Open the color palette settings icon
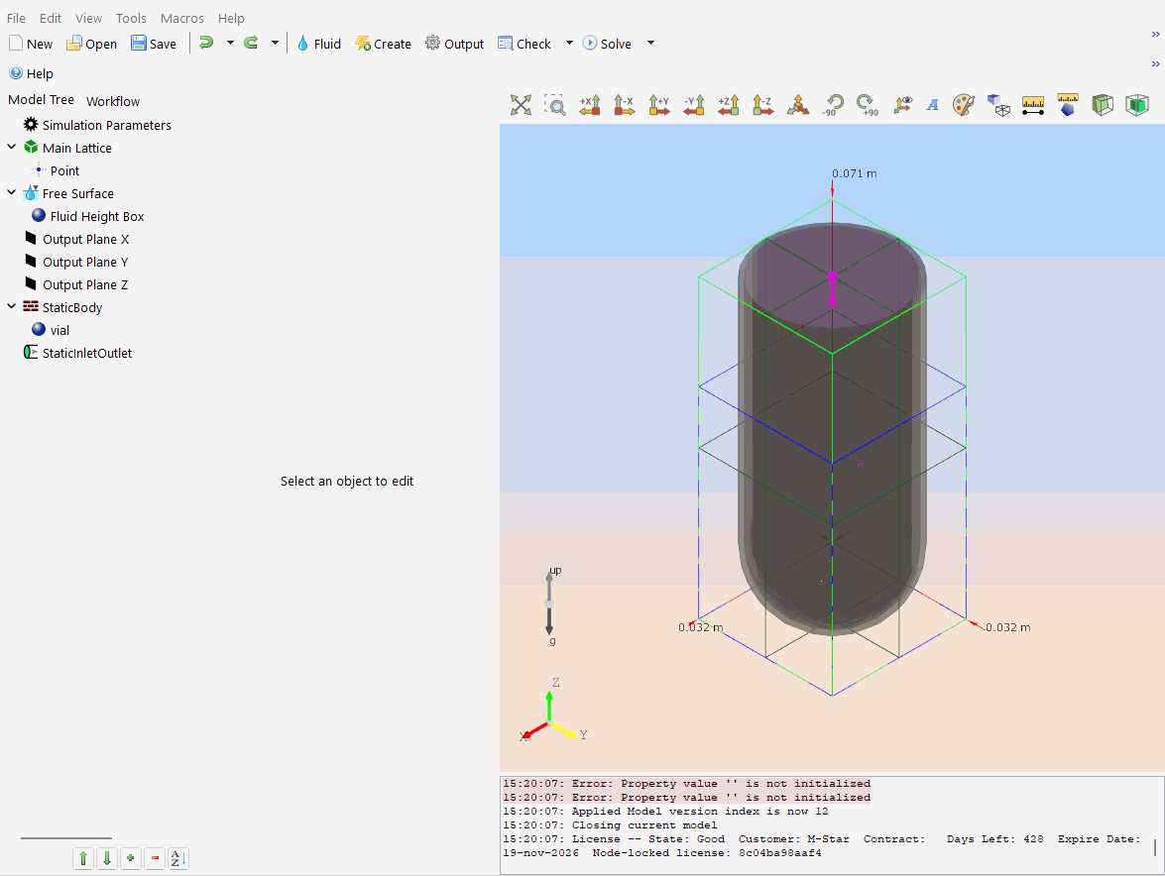The image size is (1165, 876). coord(964,105)
